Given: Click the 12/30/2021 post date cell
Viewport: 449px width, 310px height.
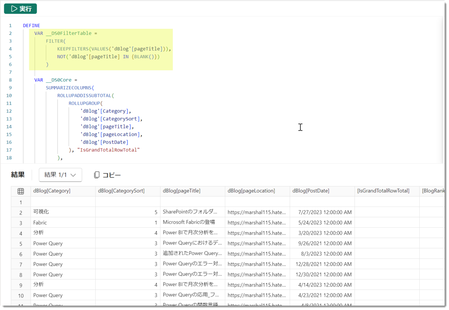Looking at the screenshot, I should coord(322,275).
